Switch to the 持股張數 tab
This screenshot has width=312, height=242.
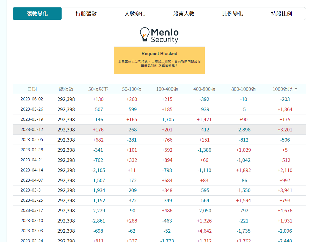(x=86, y=14)
